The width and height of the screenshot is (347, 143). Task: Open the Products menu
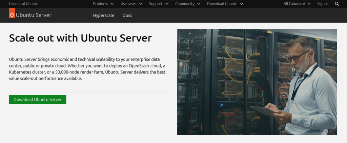point(103,4)
